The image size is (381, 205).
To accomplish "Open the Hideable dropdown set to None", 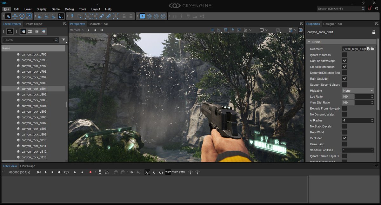I will point(358,91).
